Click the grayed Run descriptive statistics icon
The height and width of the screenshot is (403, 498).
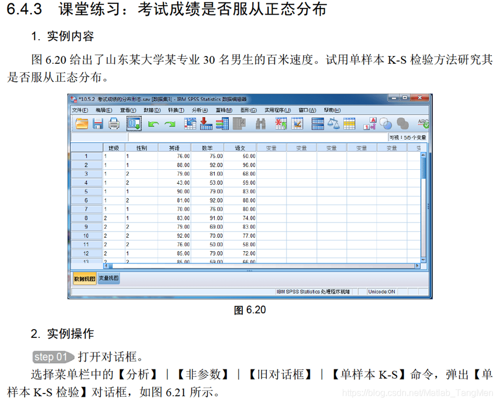[239, 123]
